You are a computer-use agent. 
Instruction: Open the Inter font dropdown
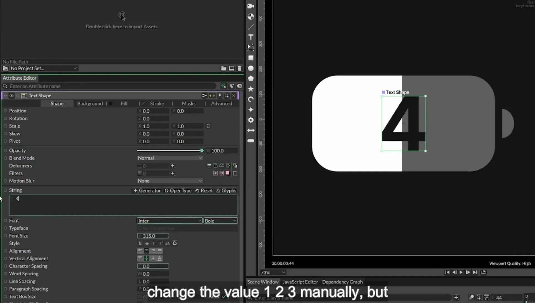[169, 221]
